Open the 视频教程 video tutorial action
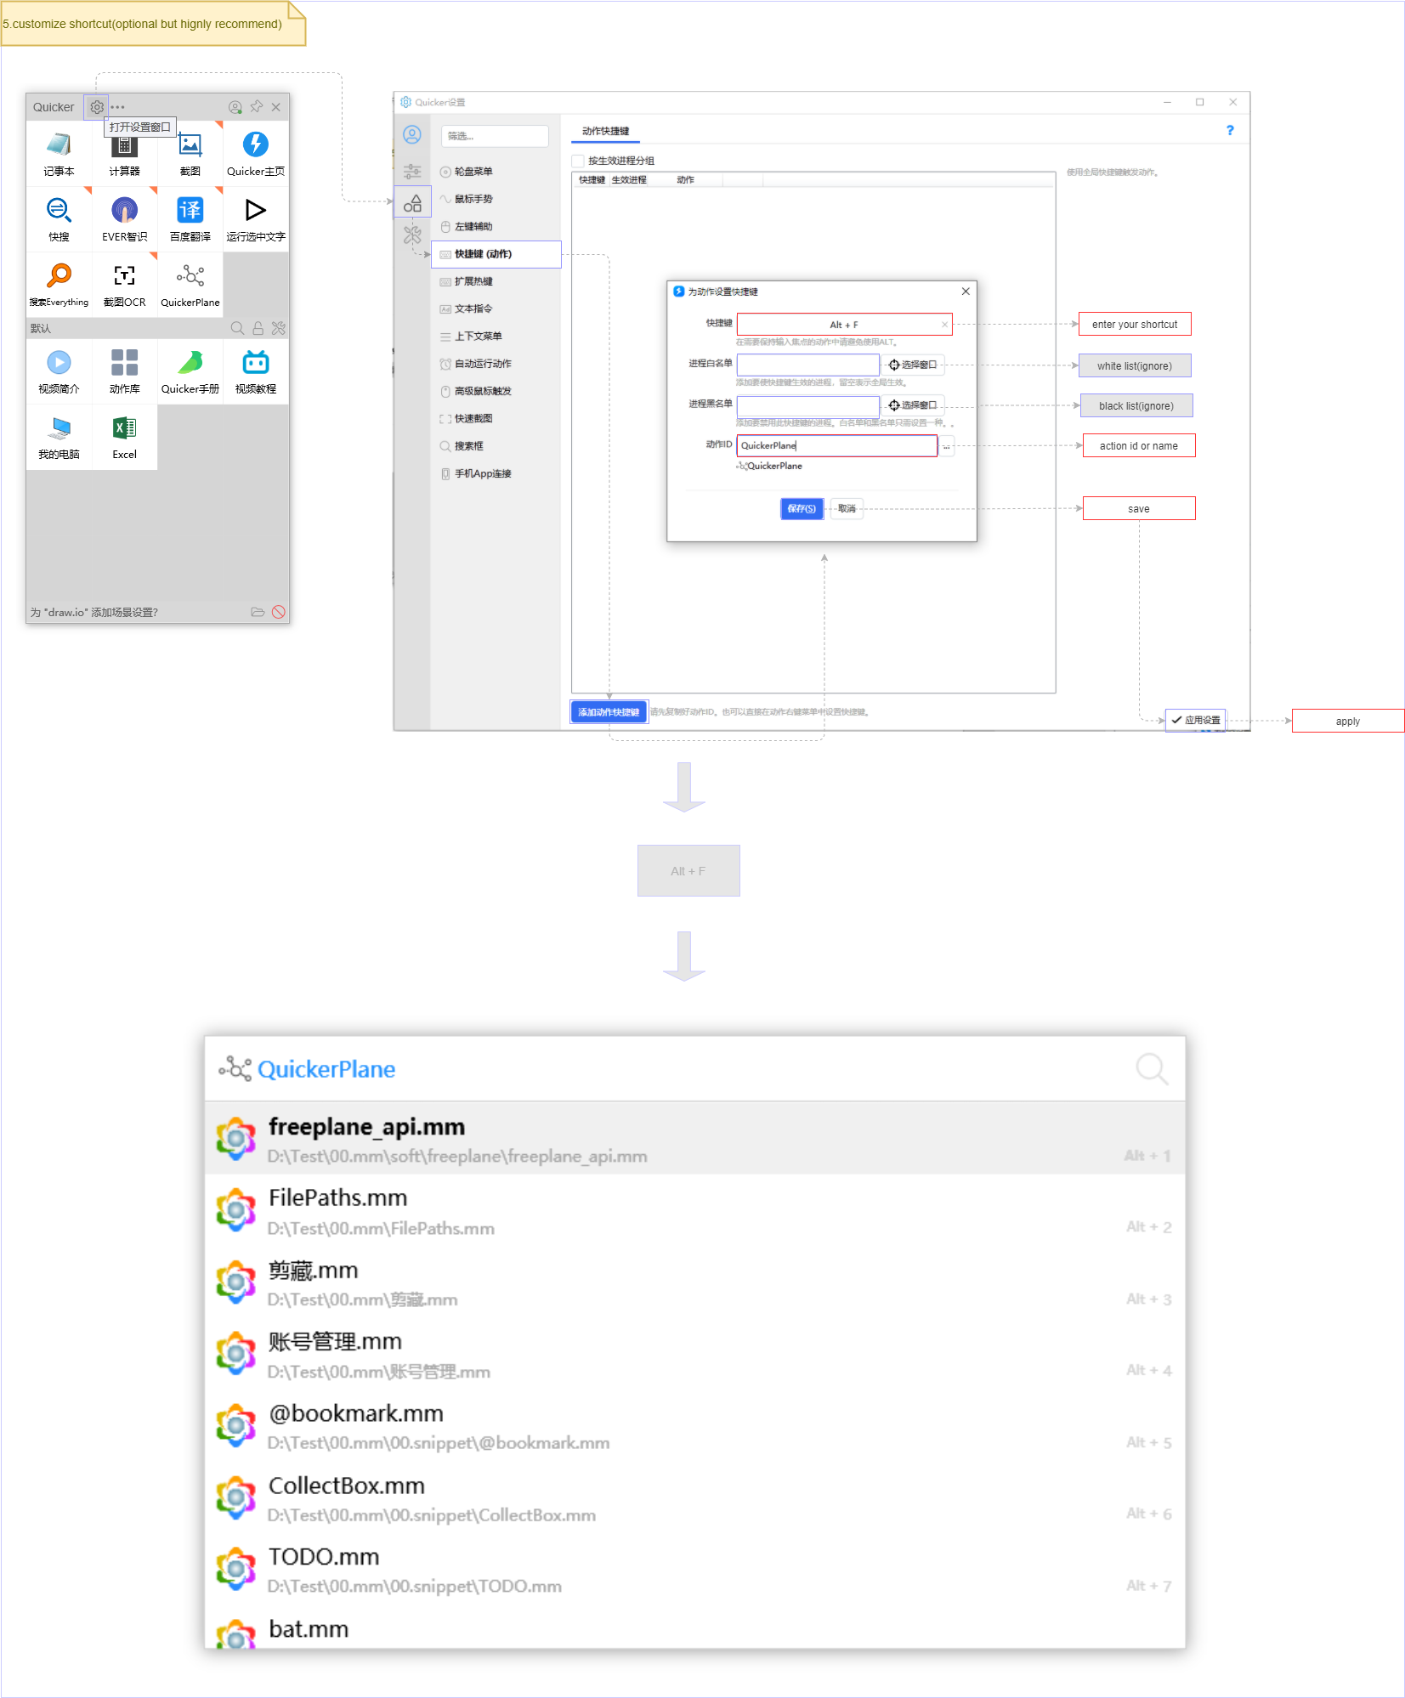Viewport: 1405px width, 1698px height. (x=256, y=371)
